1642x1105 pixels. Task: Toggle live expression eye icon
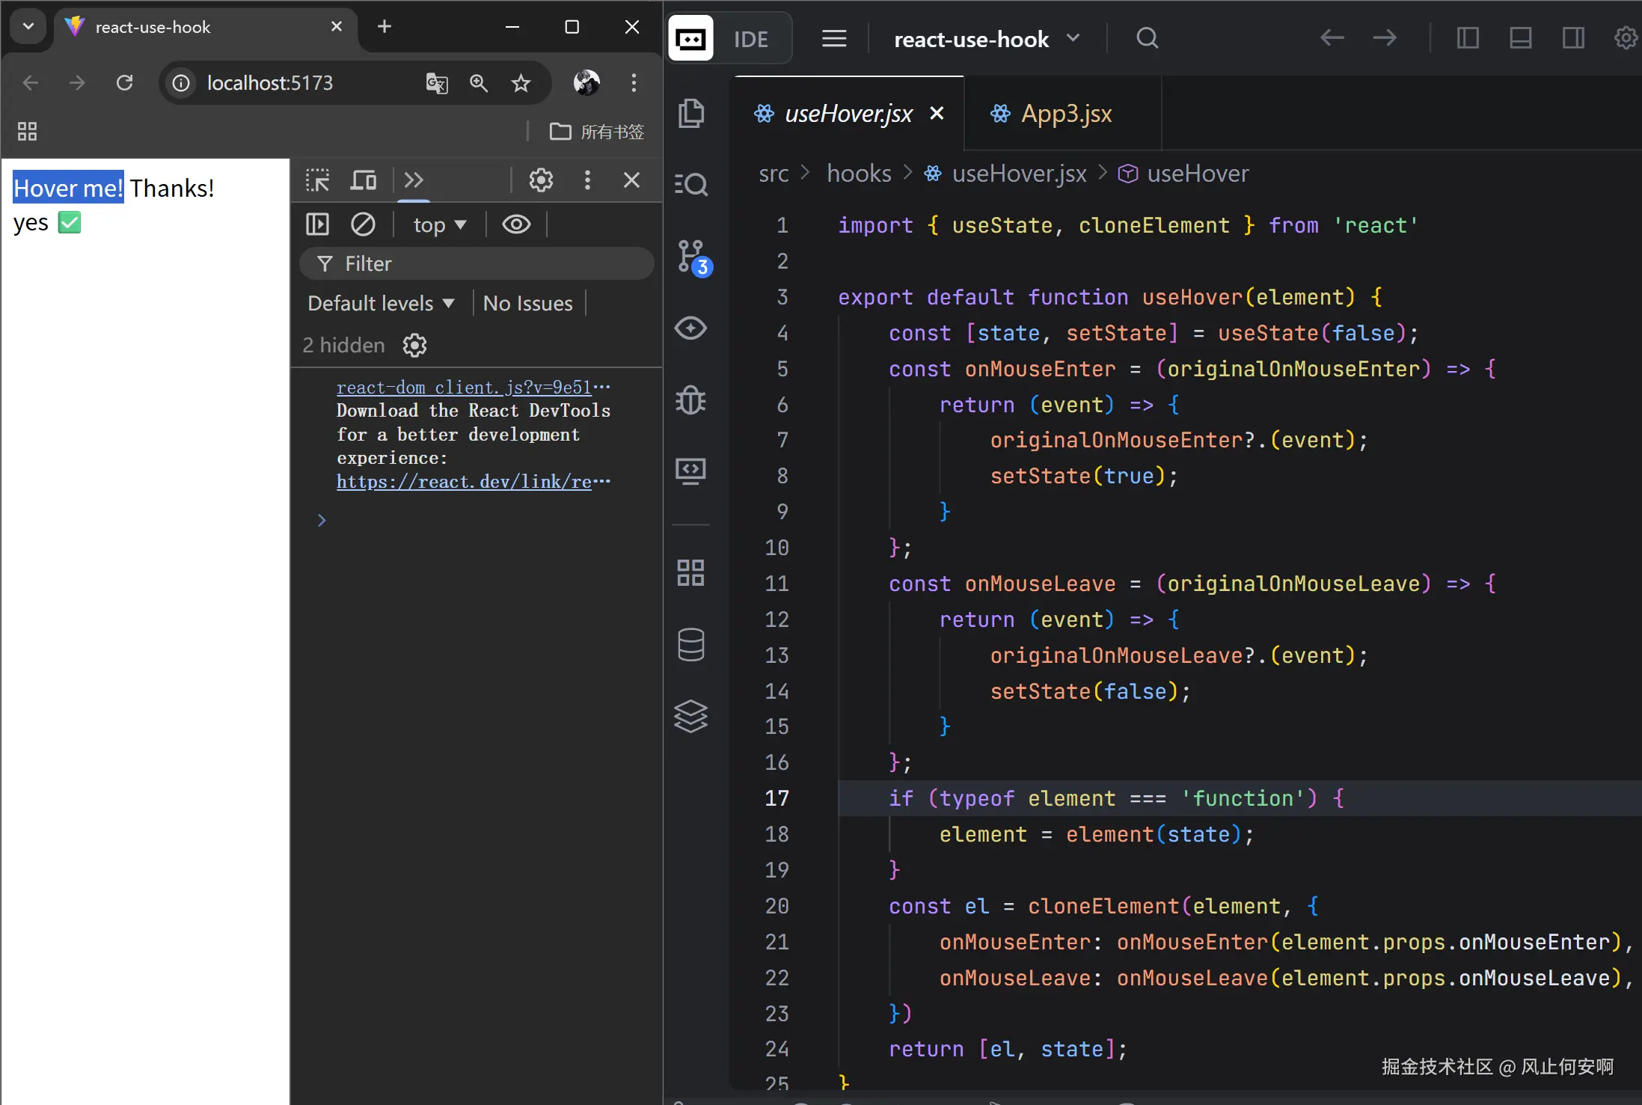tap(516, 224)
